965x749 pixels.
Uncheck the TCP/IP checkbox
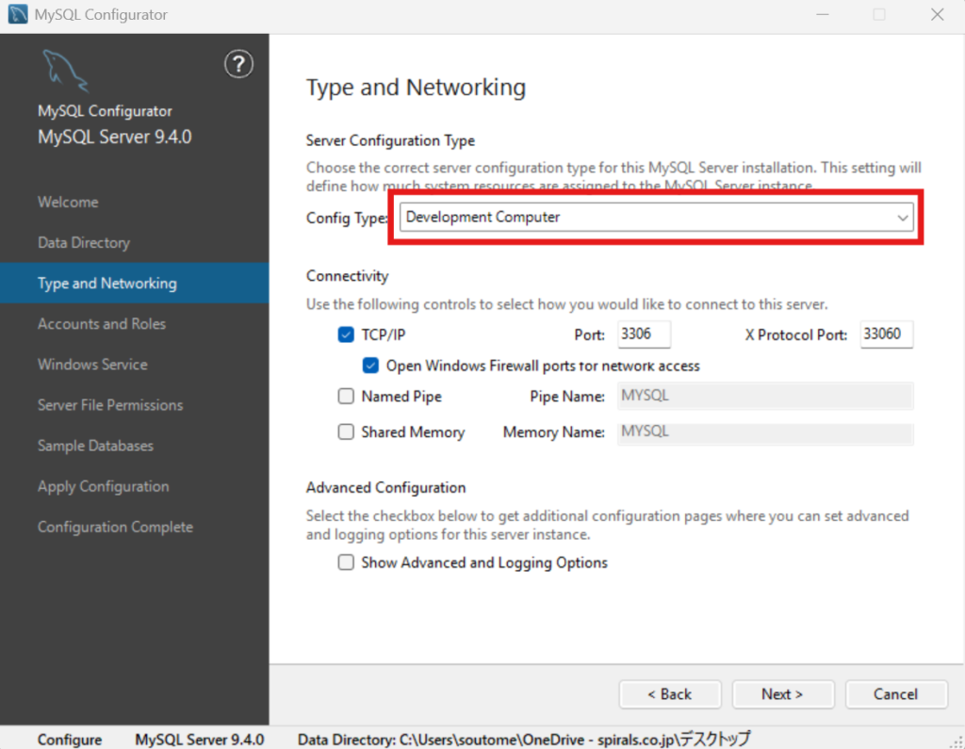point(346,334)
